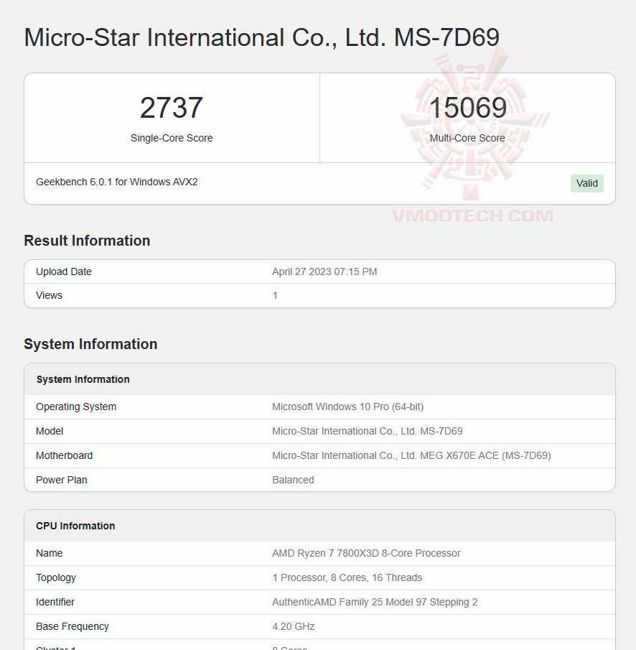Click the Power Plan label
636x650 pixels.
coord(61,480)
